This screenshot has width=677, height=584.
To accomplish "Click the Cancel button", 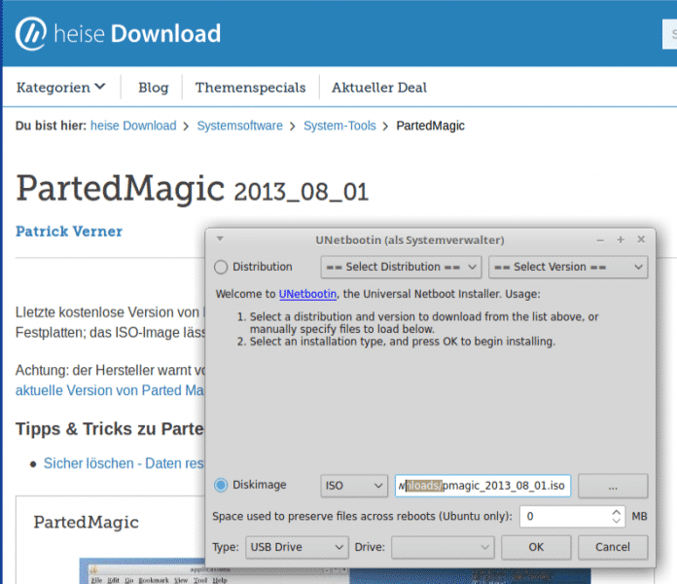I will click(613, 547).
